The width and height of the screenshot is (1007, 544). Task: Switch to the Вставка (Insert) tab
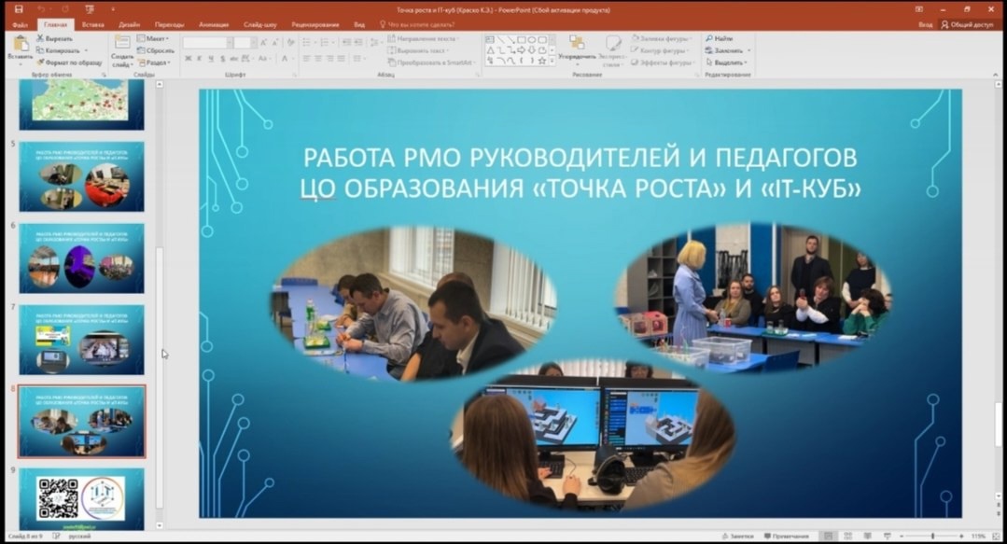93,24
